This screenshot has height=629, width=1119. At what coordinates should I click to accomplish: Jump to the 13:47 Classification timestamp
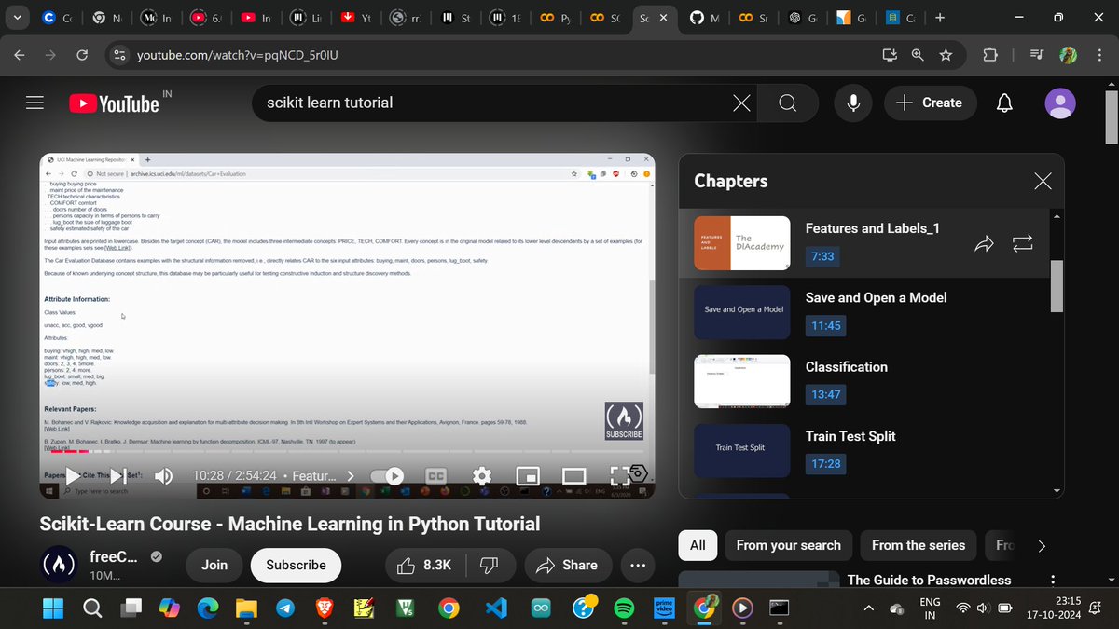[x=826, y=394]
